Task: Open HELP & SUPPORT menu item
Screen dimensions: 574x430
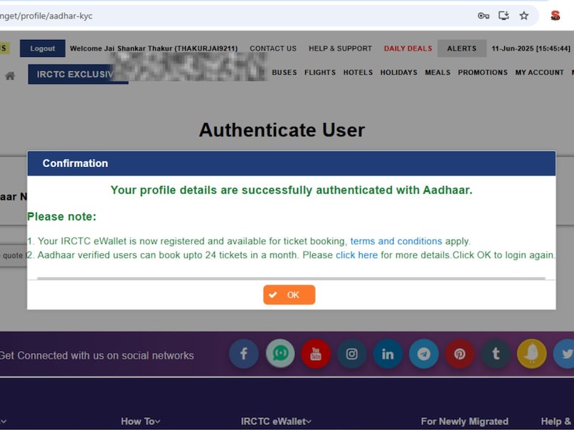Action: click(x=340, y=48)
